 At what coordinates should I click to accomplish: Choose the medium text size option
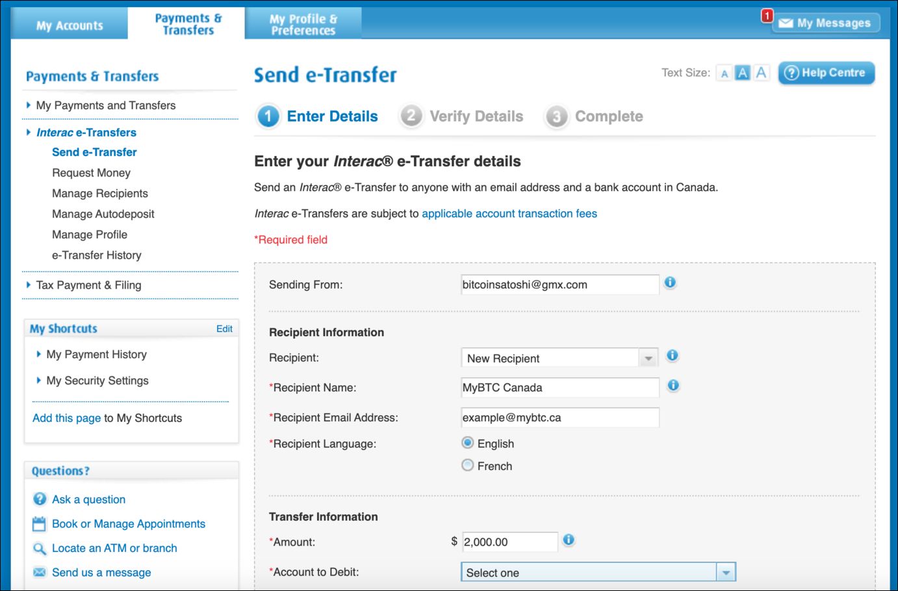coord(742,73)
